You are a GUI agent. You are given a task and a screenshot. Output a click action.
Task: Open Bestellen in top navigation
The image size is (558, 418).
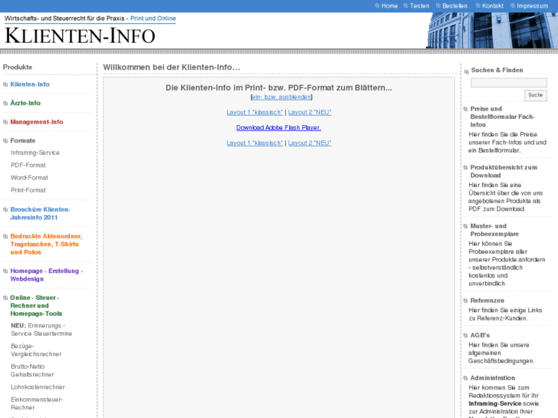coord(455,5)
